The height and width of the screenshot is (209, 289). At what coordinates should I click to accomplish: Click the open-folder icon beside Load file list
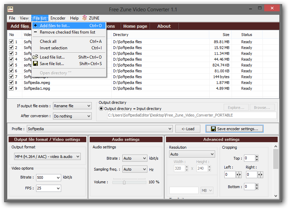[35, 57]
